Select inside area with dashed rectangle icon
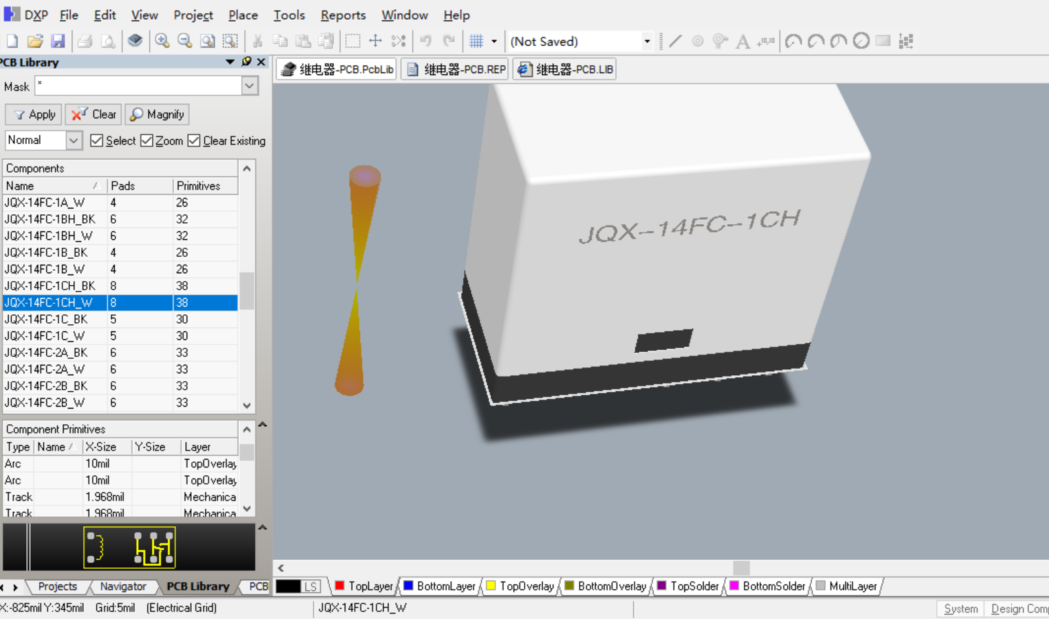The width and height of the screenshot is (1049, 619). tap(353, 41)
